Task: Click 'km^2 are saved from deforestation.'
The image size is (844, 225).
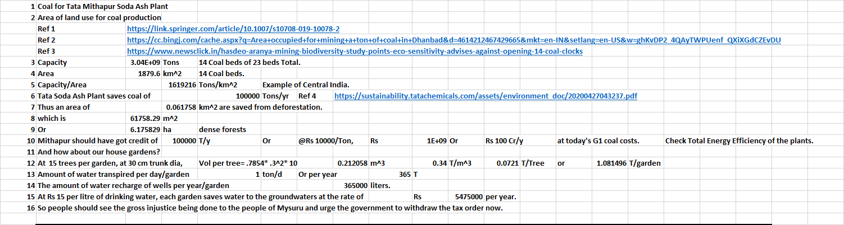Action: pos(260,107)
